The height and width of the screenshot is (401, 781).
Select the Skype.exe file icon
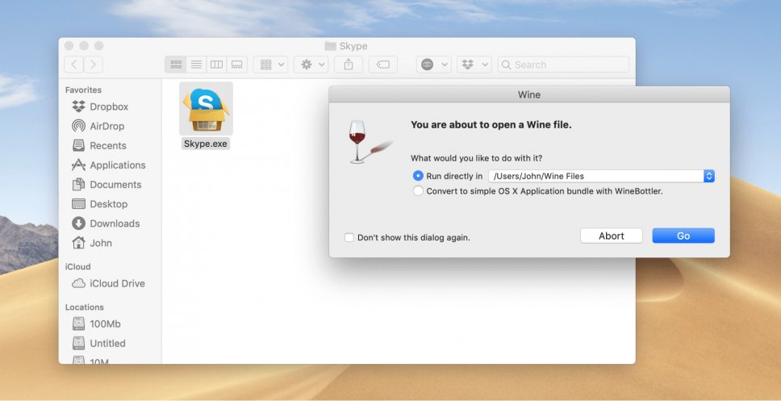tap(206, 109)
